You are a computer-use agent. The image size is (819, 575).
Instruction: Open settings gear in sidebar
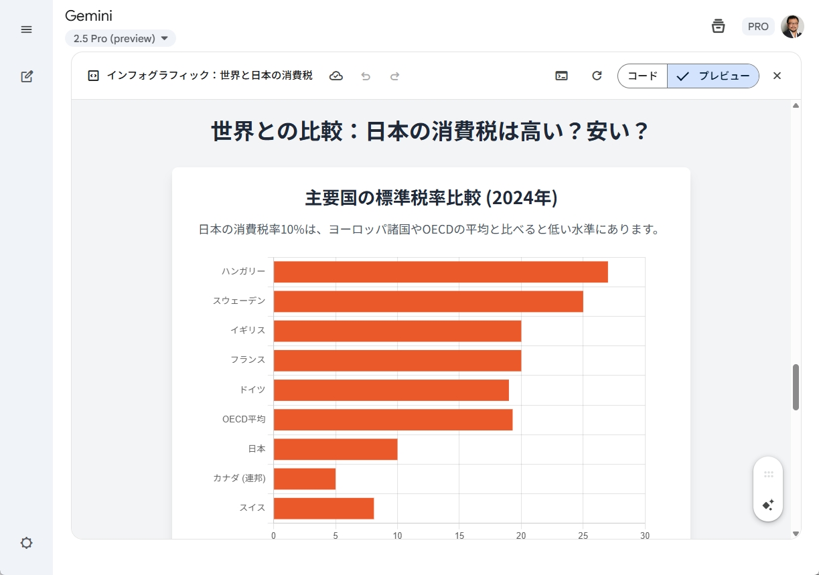[x=27, y=543]
